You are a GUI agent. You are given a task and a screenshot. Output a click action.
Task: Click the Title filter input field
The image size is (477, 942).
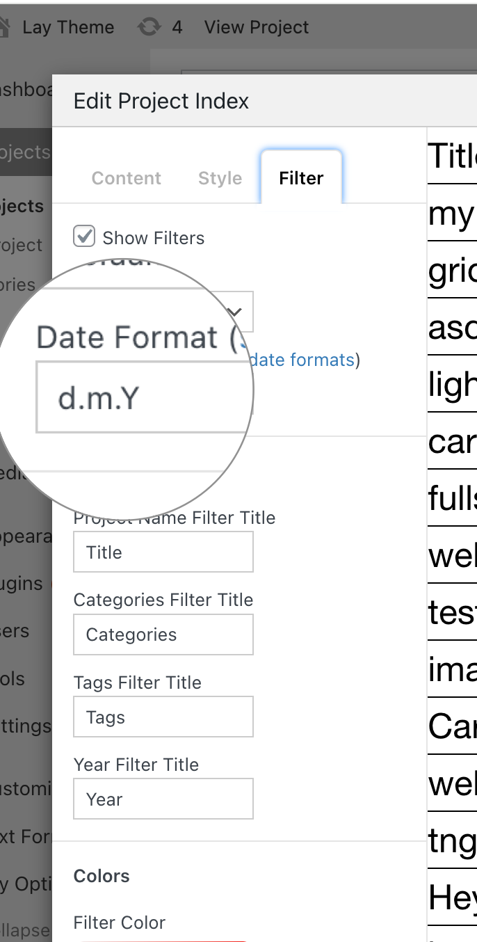pyautogui.click(x=163, y=552)
